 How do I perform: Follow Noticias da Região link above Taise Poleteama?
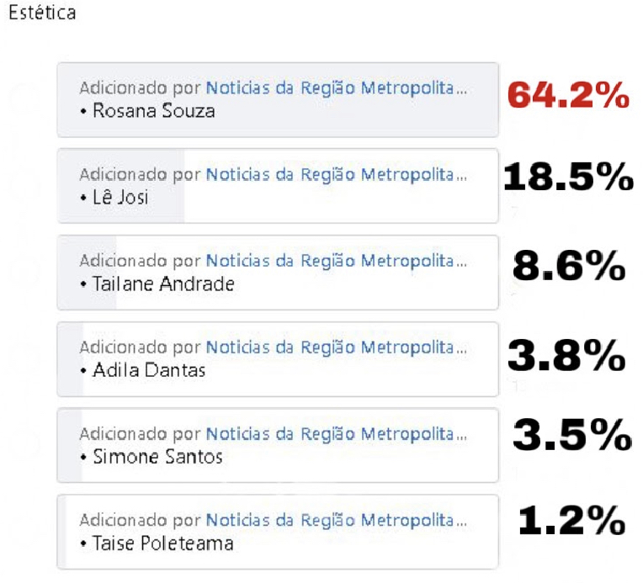pyautogui.click(x=337, y=520)
